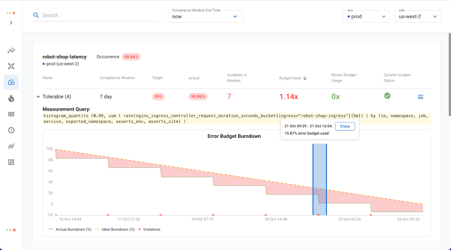
Task: Open the site us-west-2 dropdown
Action: click(x=417, y=17)
